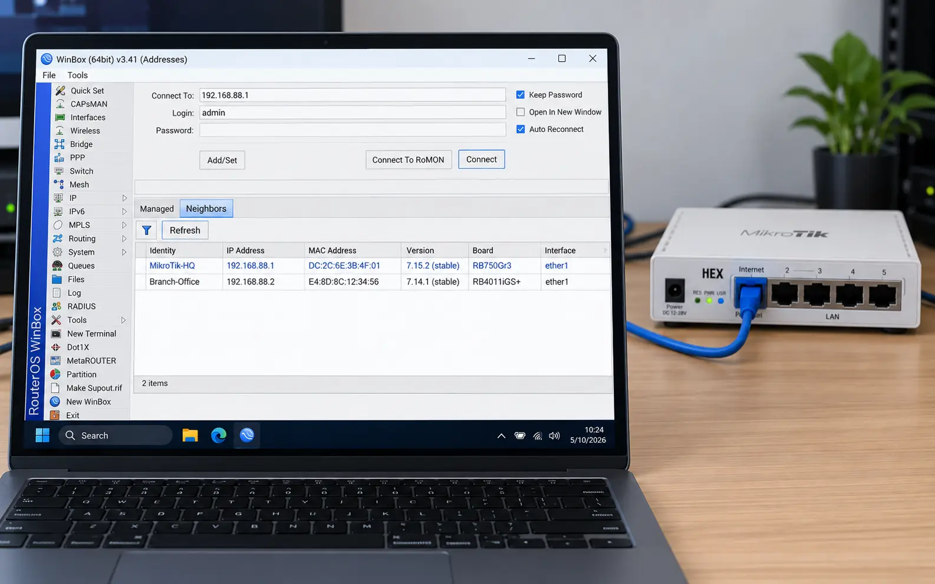Toggle the Keep Password checkbox
The image size is (935, 584).
521,95
